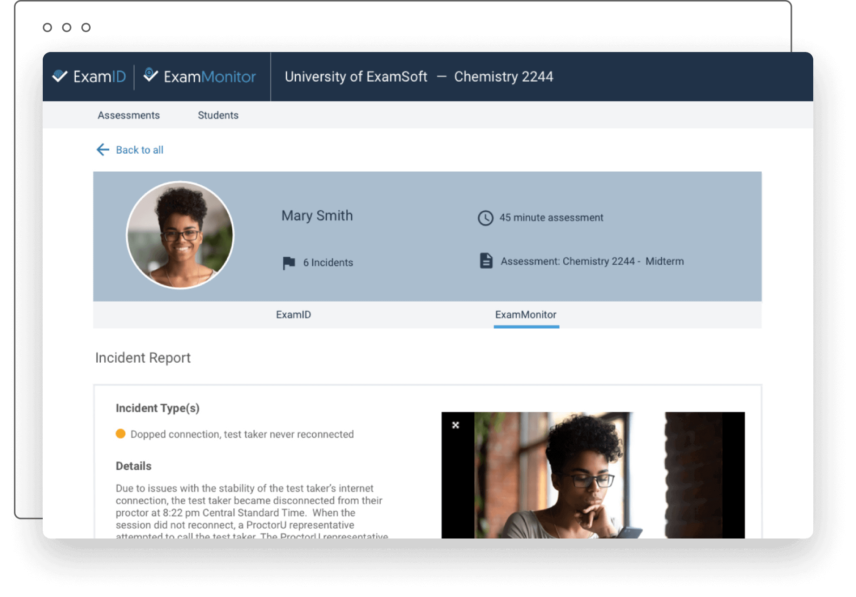Click the Incident Report heading
The image size is (856, 597).
coord(143,358)
